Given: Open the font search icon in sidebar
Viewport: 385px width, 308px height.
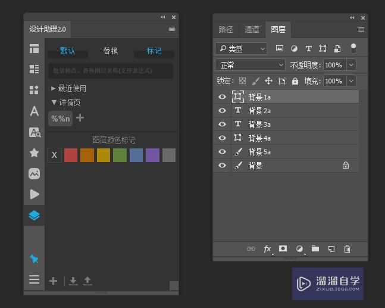Looking at the screenshot, I should (35, 132).
